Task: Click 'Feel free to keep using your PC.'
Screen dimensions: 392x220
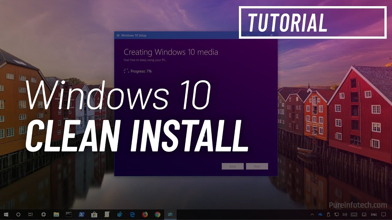Action: (145, 60)
